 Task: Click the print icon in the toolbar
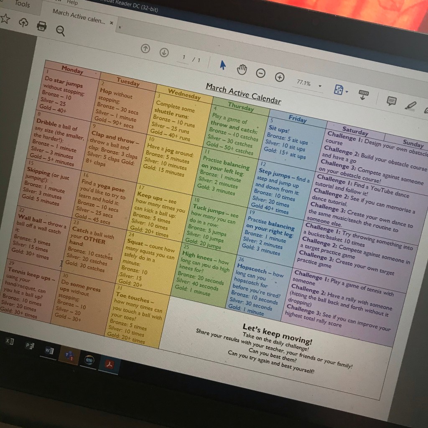pyautogui.click(x=42, y=27)
